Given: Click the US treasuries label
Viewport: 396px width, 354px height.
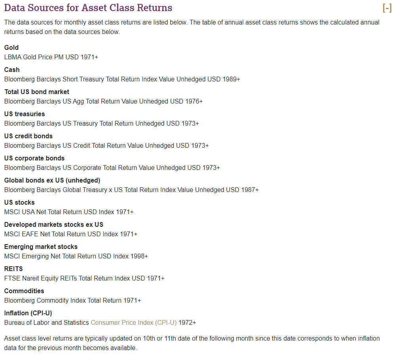Looking at the screenshot, I should 25,114.
